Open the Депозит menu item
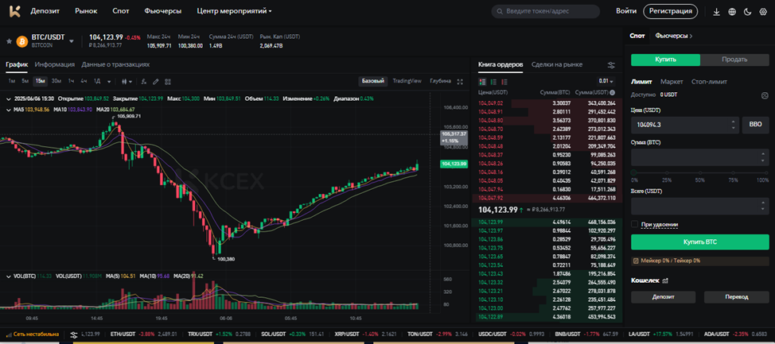The width and height of the screenshot is (775, 344). (45, 11)
